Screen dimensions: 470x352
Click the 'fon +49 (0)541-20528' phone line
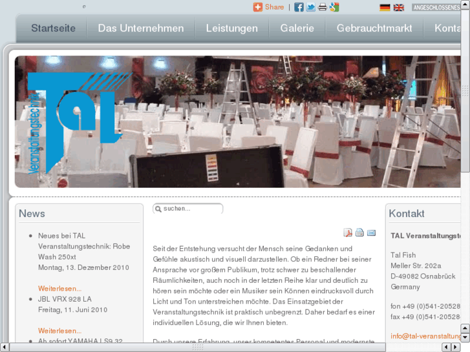click(x=425, y=306)
